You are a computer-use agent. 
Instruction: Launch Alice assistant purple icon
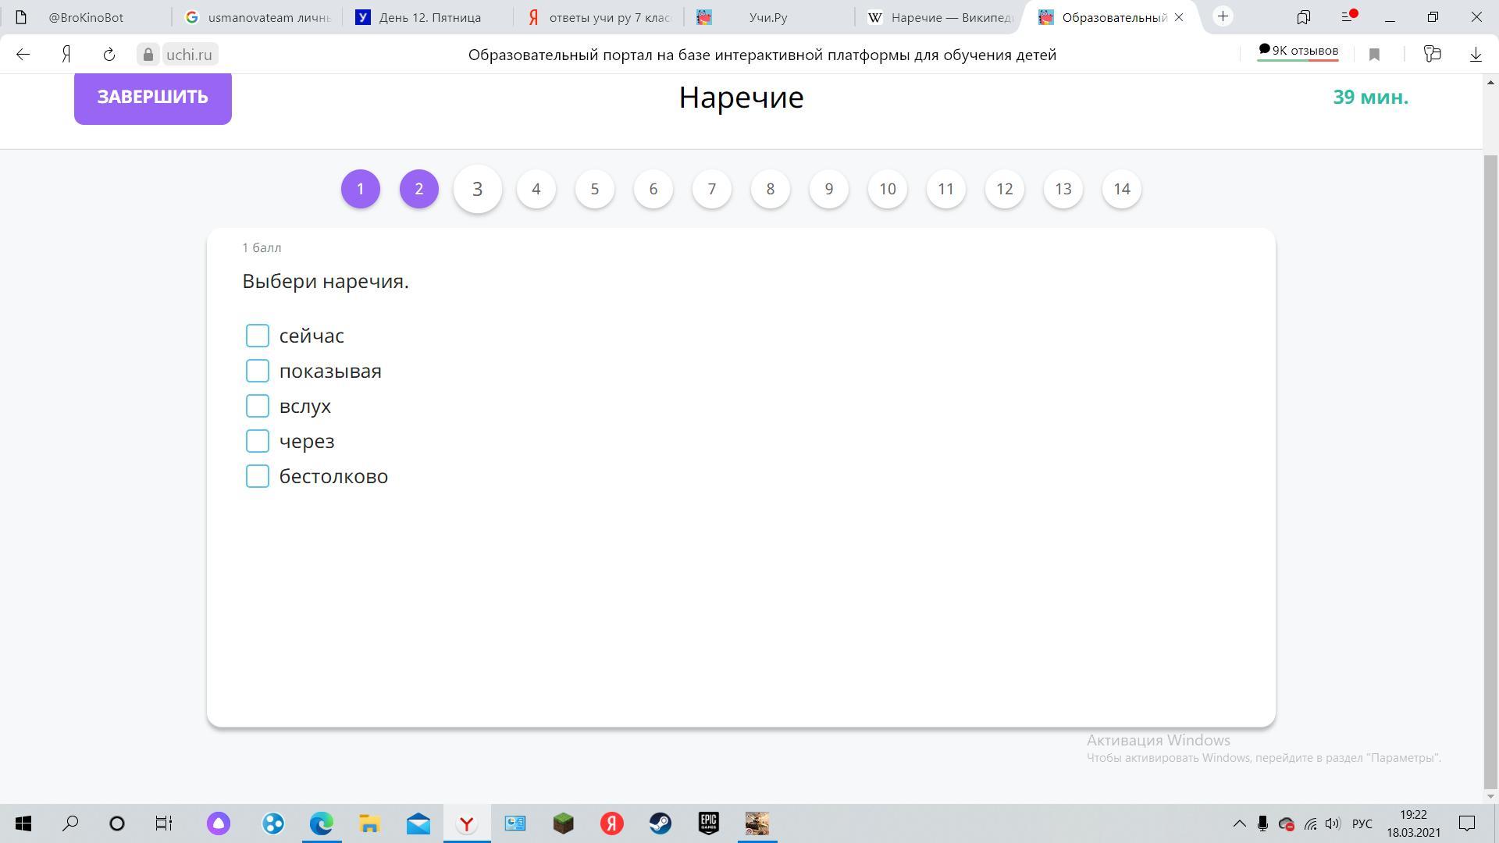click(x=219, y=823)
